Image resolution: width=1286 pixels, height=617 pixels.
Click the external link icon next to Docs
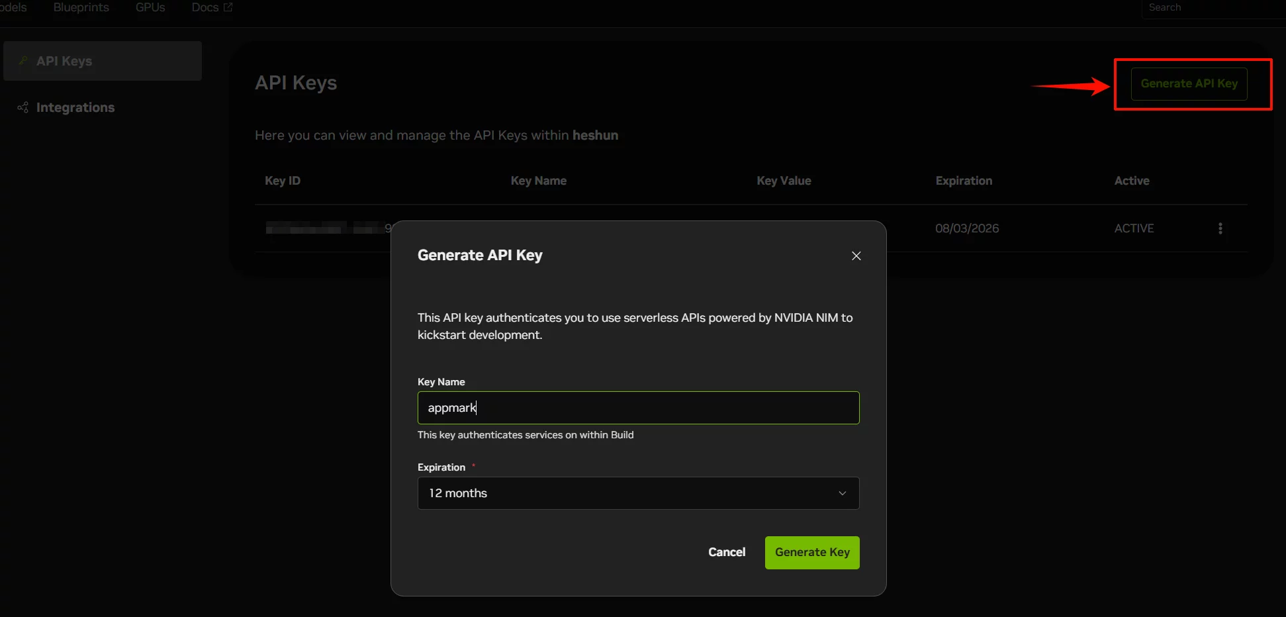click(x=228, y=7)
